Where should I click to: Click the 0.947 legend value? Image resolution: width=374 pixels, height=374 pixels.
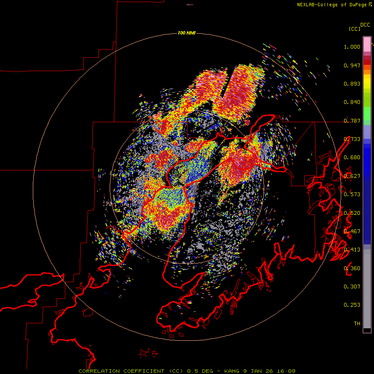click(352, 65)
